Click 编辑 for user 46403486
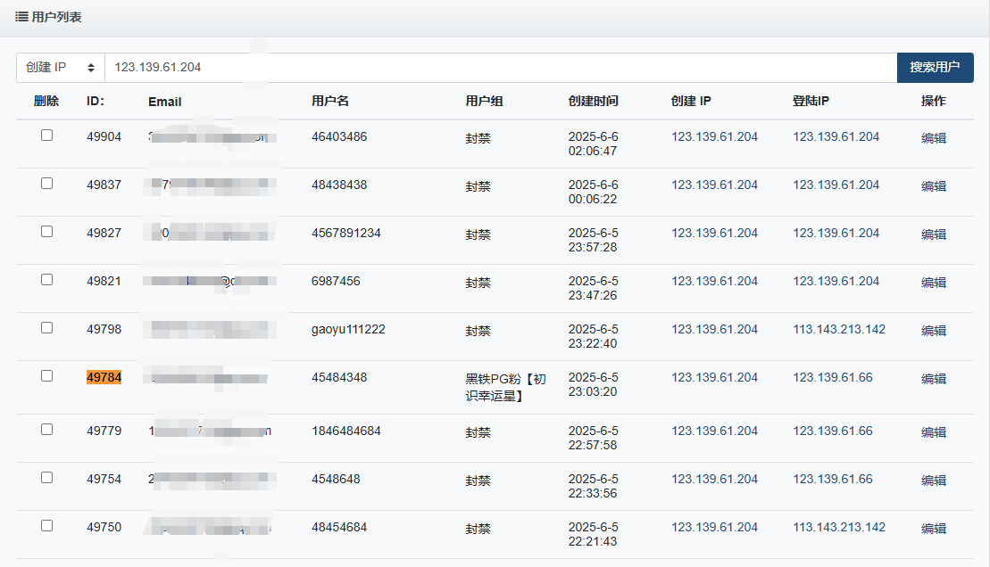 pos(933,138)
